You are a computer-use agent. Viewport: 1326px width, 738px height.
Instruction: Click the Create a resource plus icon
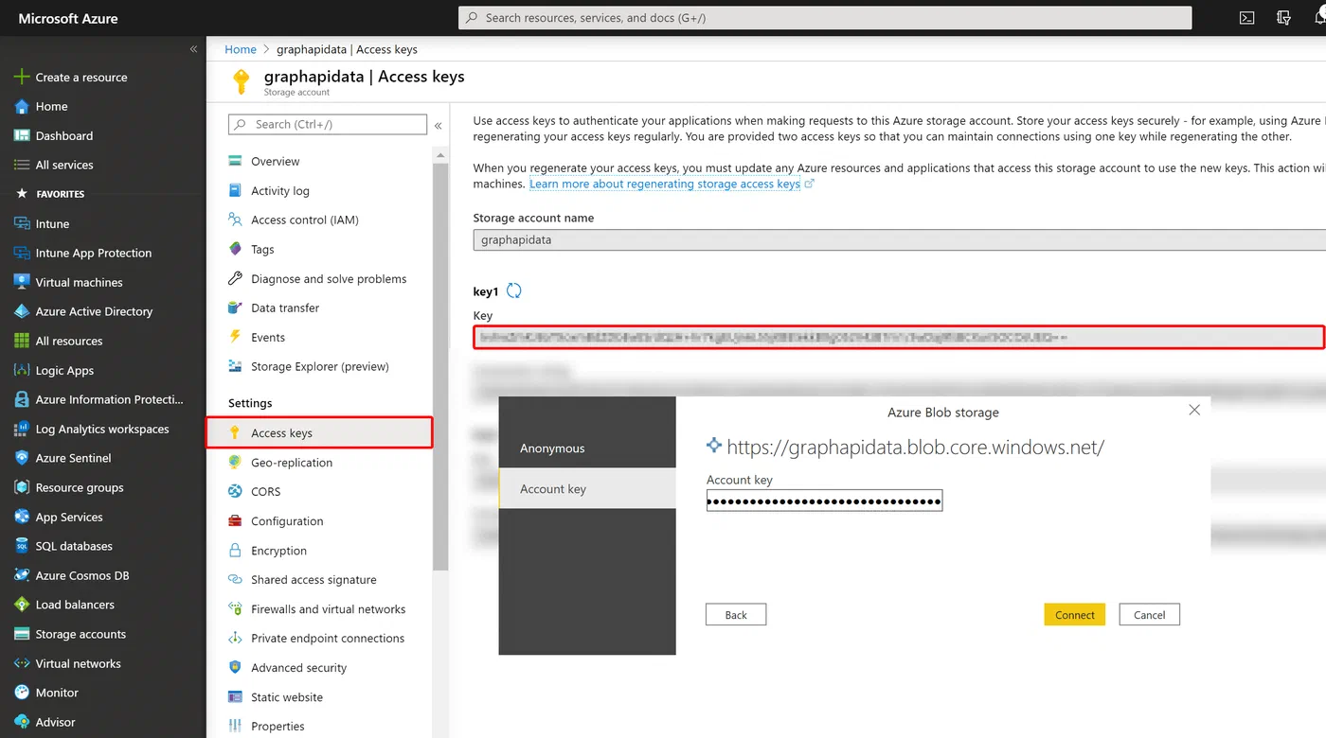pyautogui.click(x=22, y=77)
